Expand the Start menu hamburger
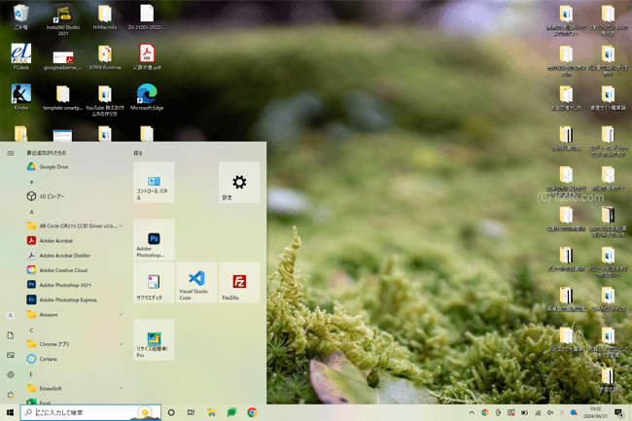Viewport: 632px width, 421px height. pos(11,153)
